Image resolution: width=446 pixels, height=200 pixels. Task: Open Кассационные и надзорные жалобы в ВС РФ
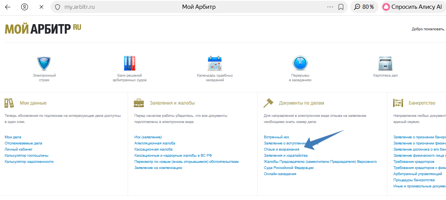pyautogui.click(x=173, y=156)
